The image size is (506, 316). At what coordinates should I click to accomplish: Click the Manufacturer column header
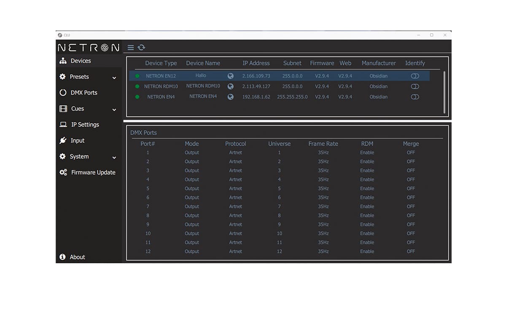pos(379,63)
